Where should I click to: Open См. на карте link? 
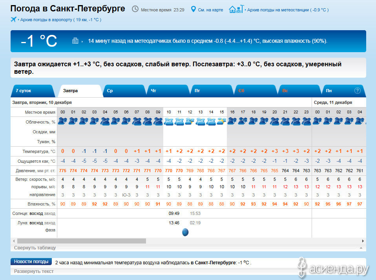[210, 10]
